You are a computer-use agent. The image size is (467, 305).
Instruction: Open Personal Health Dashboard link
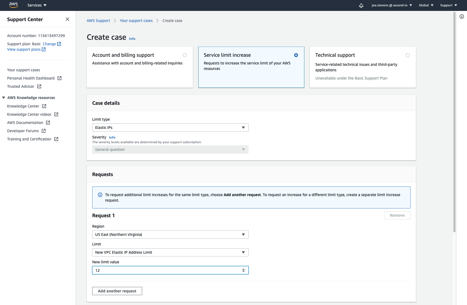(31, 78)
